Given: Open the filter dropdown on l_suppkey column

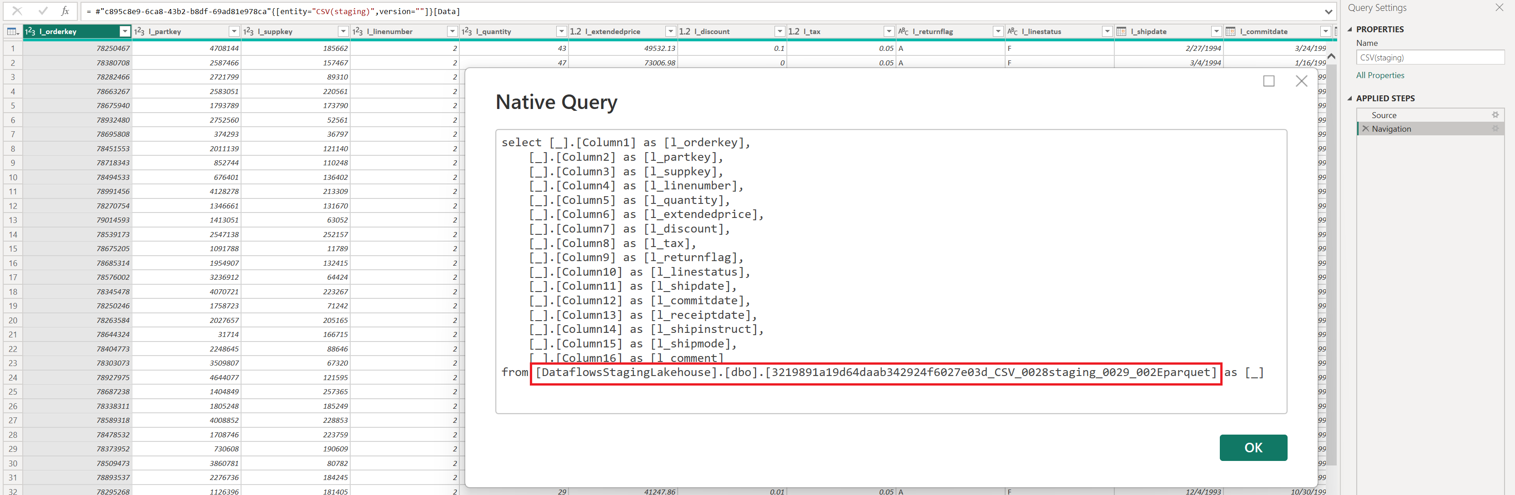Looking at the screenshot, I should point(342,30).
